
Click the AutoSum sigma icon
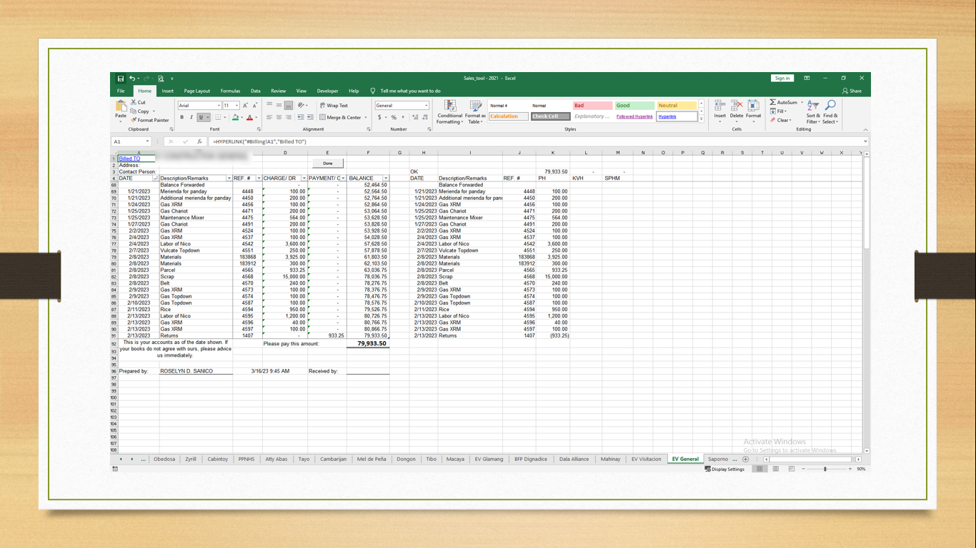point(773,103)
